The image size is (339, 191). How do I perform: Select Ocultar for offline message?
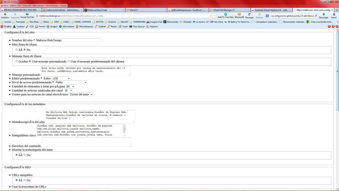click(16, 61)
